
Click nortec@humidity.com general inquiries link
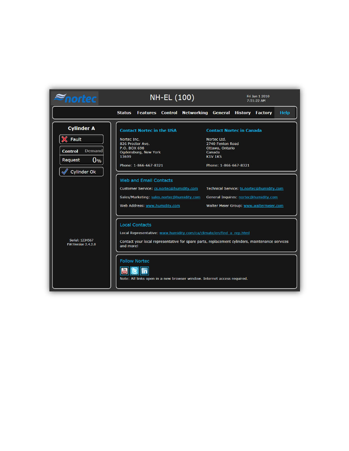tap(258, 197)
